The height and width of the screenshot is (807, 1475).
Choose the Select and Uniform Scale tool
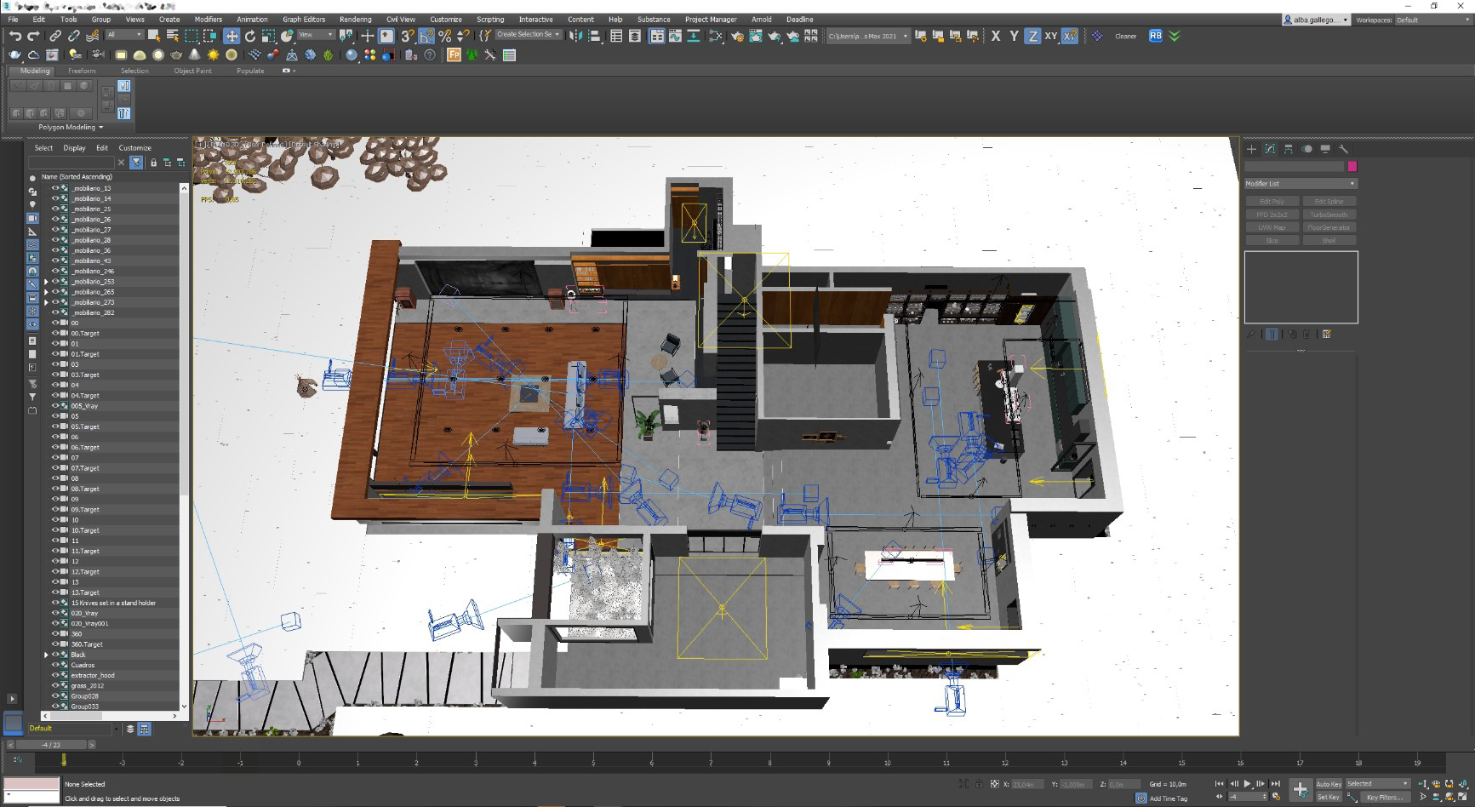tap(268, 36)
